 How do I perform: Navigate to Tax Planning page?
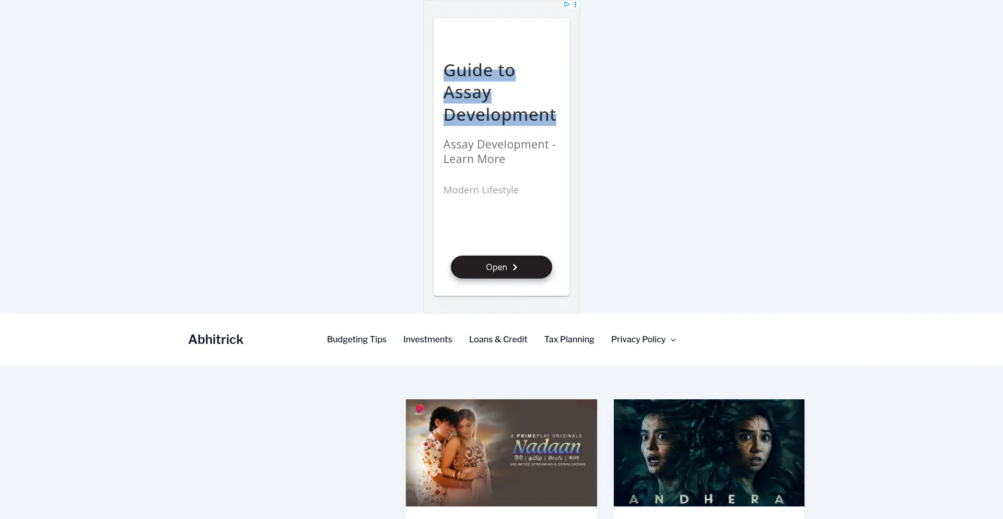pyautogui.click(x=569, y=339)
